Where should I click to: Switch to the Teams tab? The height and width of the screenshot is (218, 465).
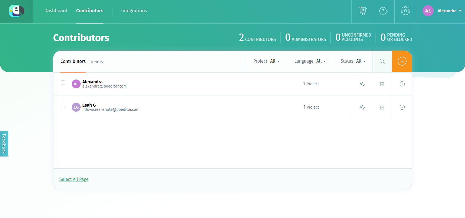tap(96, 61)
